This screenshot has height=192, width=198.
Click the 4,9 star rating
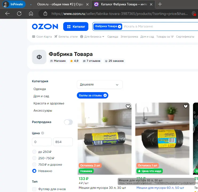[74, 61]
